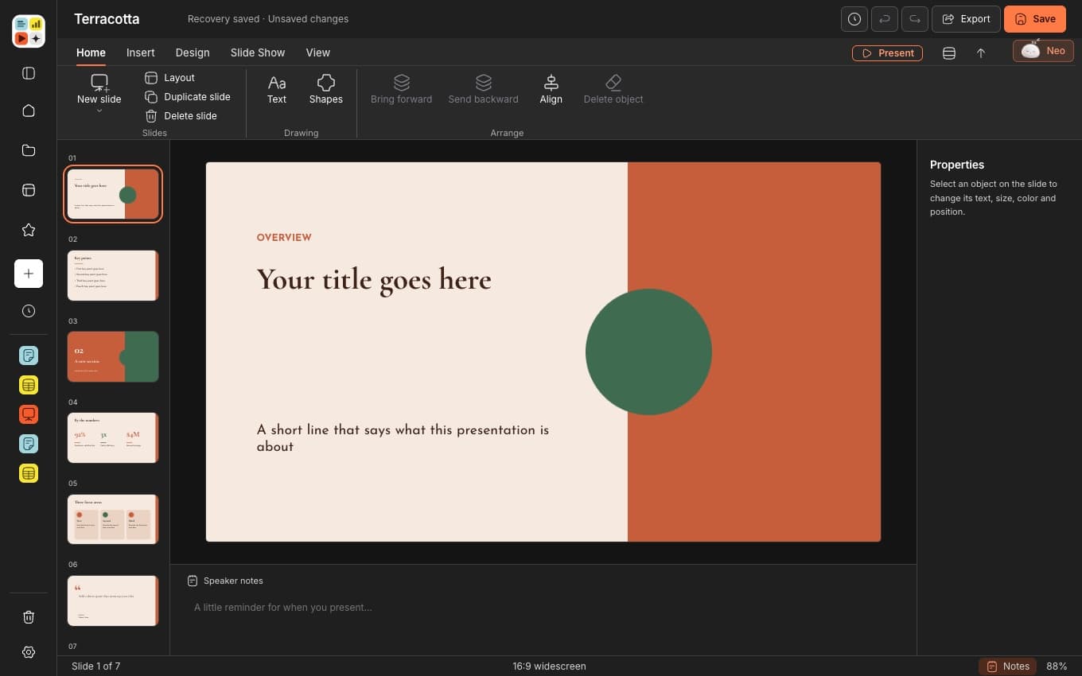Click the Delete object eraser icon
The image size is (1082, 676).
[613, 89]
